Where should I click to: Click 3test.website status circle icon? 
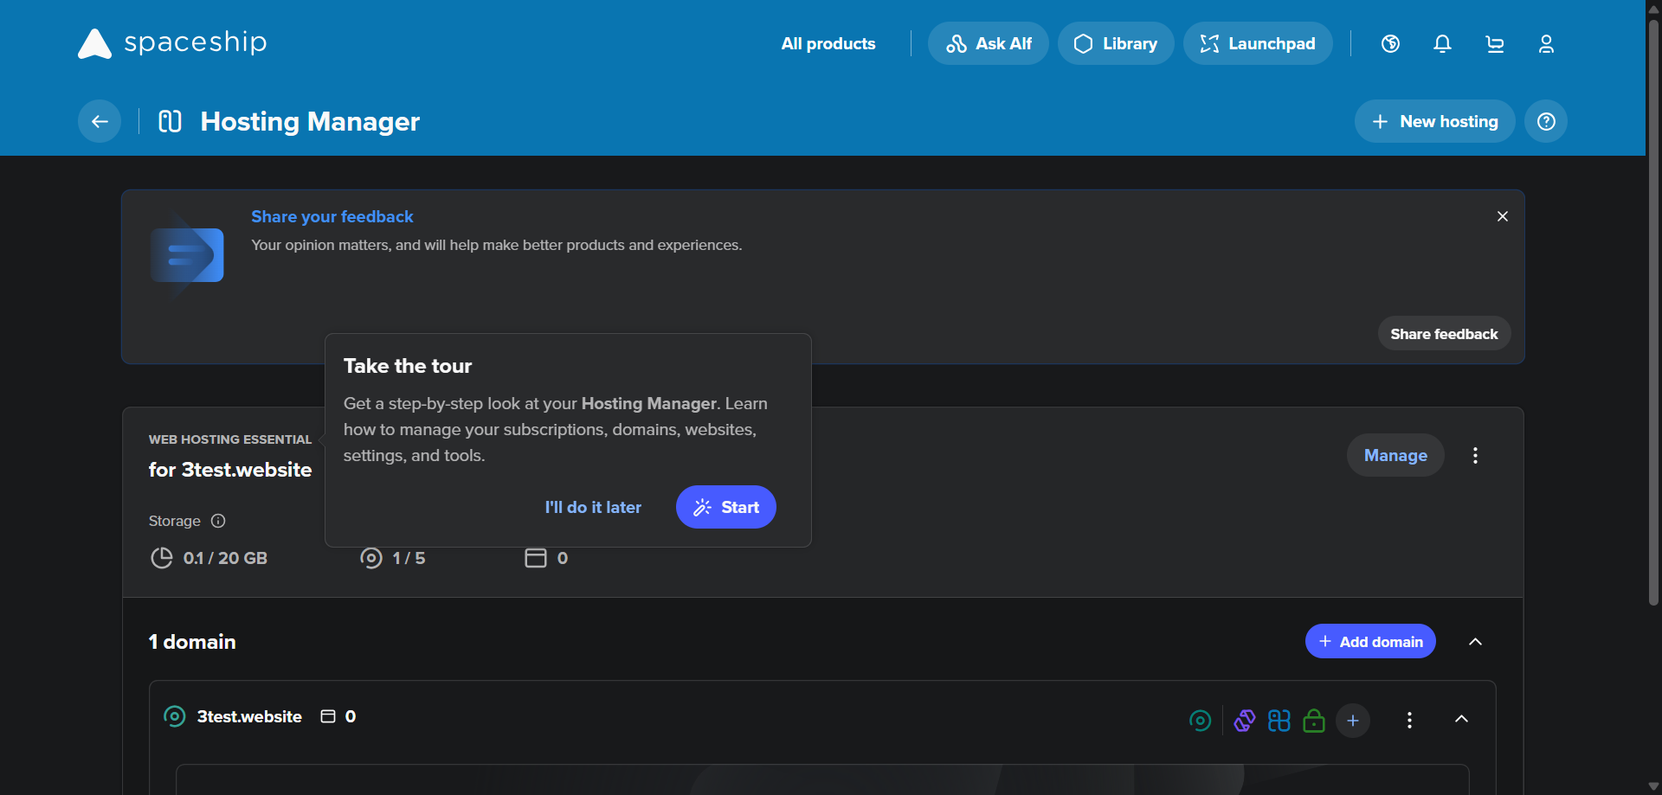coord(174,716)
